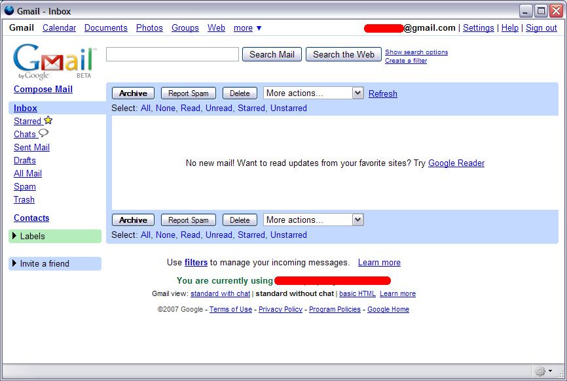Viewport: 567px width, 381px height.
Task: Select All in the top Select row
Action: tap(146, 108)
